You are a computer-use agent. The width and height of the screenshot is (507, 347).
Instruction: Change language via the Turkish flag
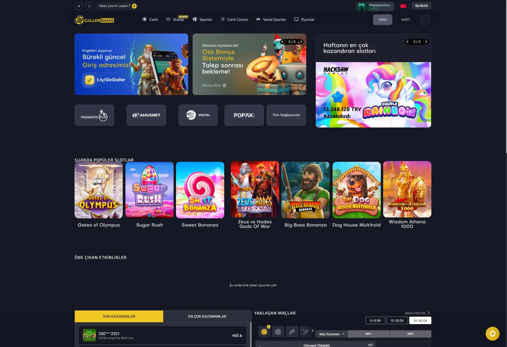[x=403, y=6]
